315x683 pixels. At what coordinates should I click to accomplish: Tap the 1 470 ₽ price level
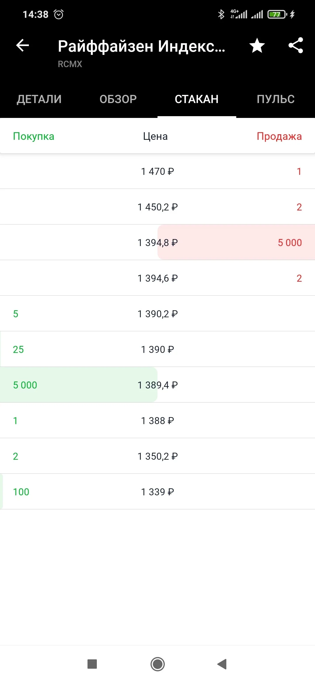pyautogui.click(x=157, y=171)
